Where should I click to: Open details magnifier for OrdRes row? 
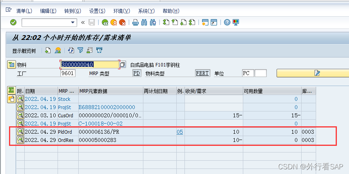coord(20,140)
